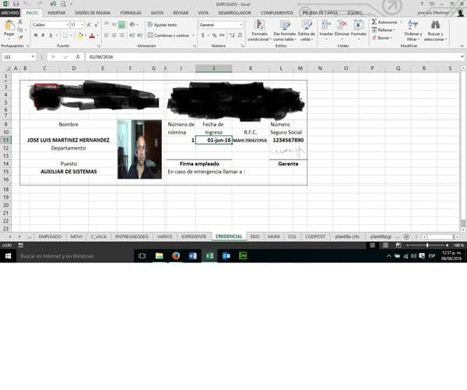Image resolution: width=467 pixels, height=390 pixels.
Task: Toggle Ajustar texto wrap text
Action: (163, 25)
